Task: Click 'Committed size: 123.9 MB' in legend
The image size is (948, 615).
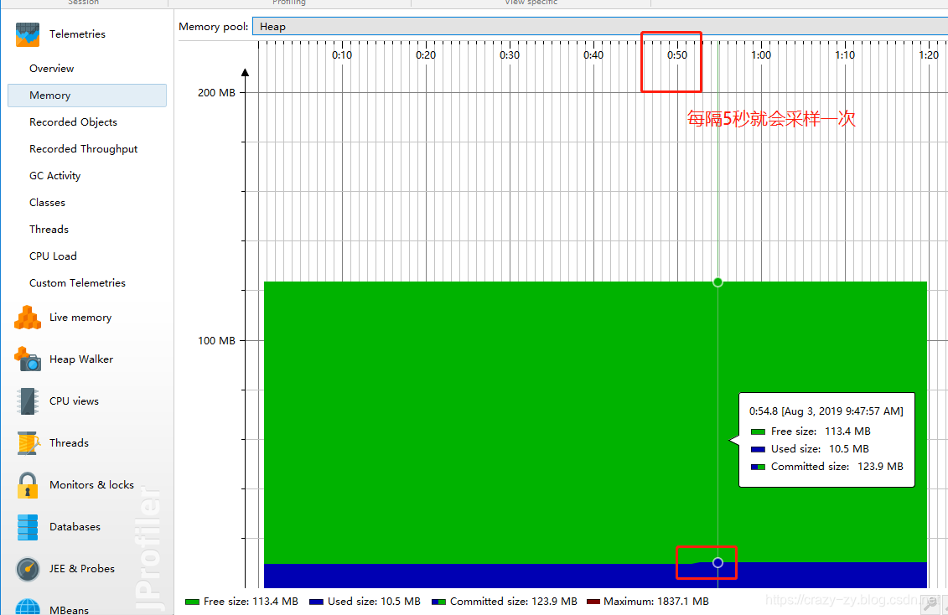Action: (x=514, y=602)
